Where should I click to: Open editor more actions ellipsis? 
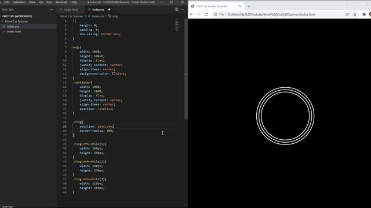(x=183, y=10)
